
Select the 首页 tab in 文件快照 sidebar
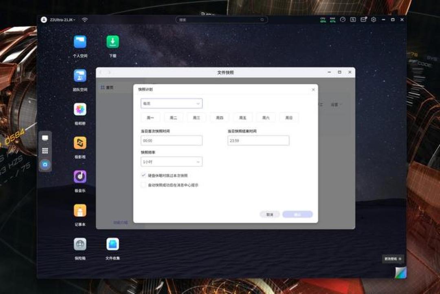[107, 88]
